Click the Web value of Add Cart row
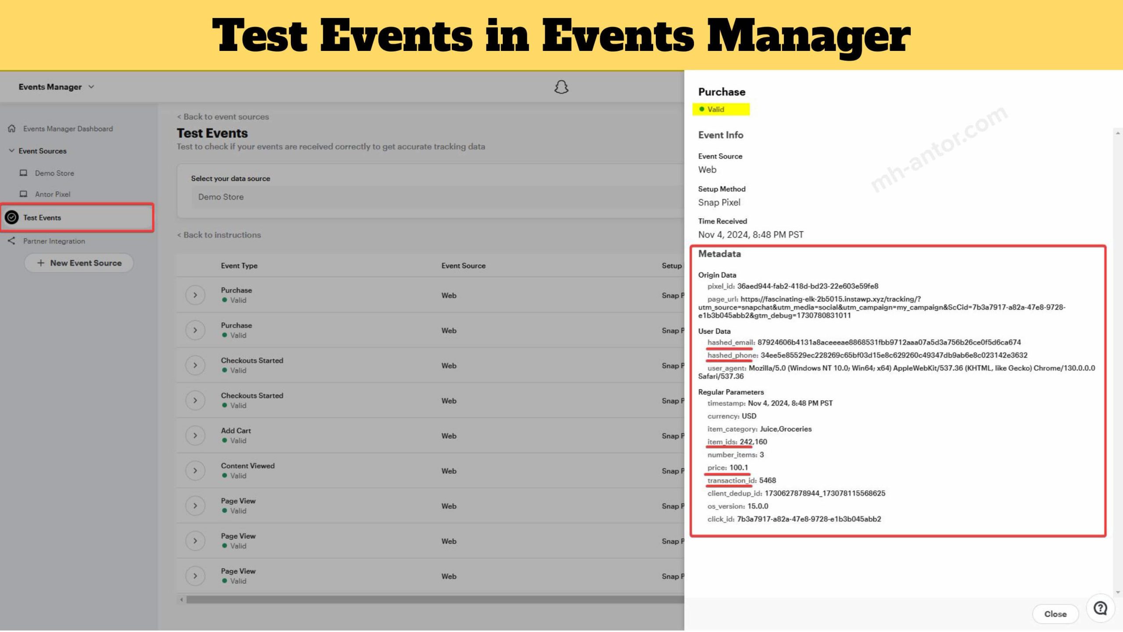Viewport: 1123px width, 632px height. coord(449,436)
